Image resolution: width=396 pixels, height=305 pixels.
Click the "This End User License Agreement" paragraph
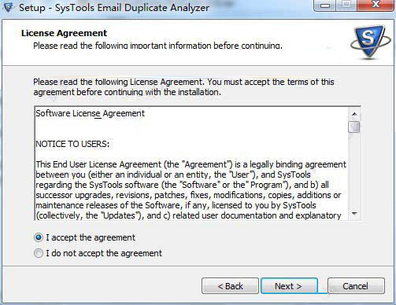tap(191, 190)
